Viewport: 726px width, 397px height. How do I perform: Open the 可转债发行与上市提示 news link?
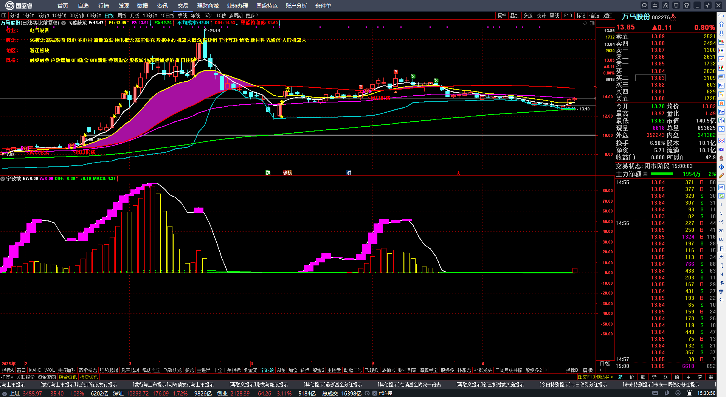pyautogui.click(x=173, y=385)
